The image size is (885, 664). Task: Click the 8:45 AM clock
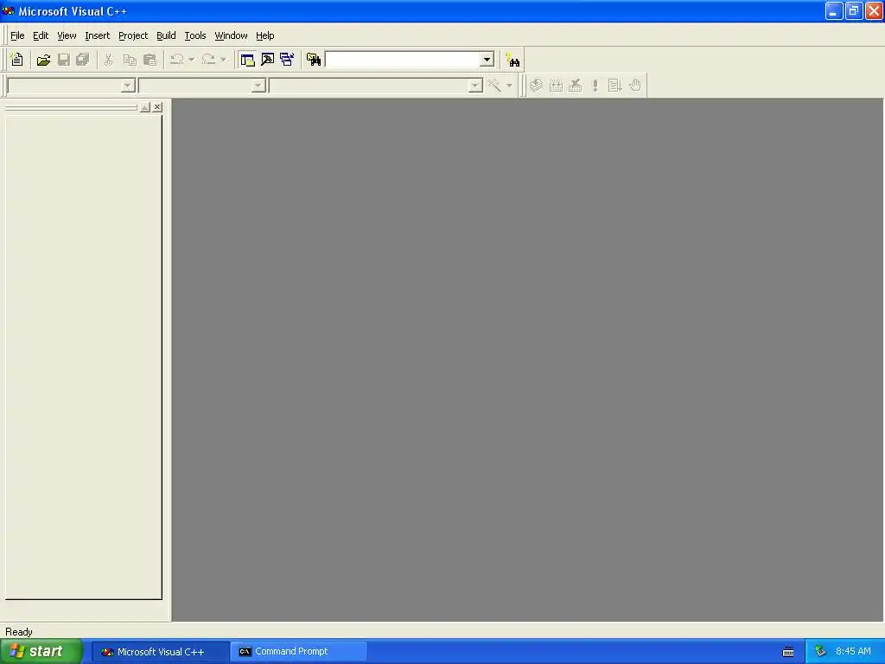pos(853,652)
